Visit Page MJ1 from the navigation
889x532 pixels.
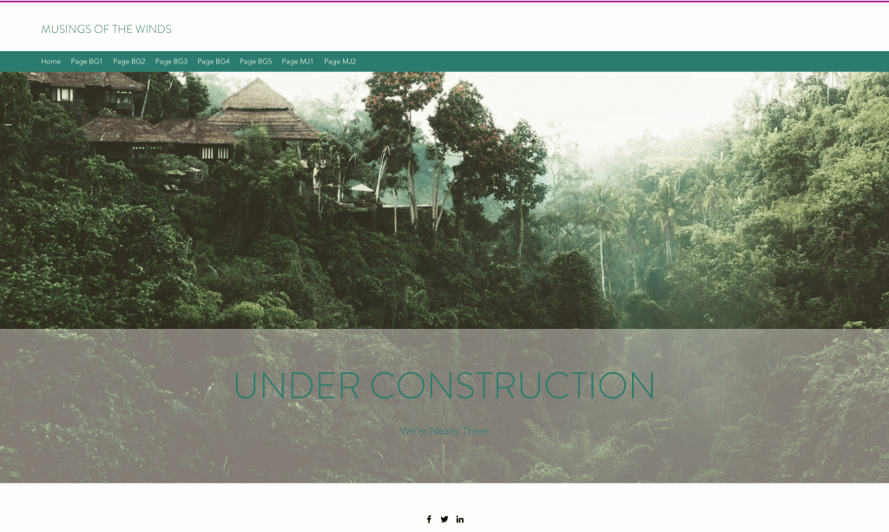(x=298, y=62)
